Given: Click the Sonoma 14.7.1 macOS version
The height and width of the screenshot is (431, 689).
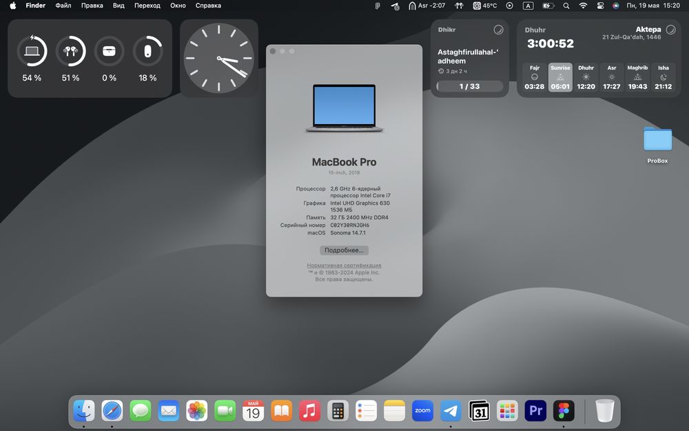Looking at the screenshot, I should pos(348,232).
